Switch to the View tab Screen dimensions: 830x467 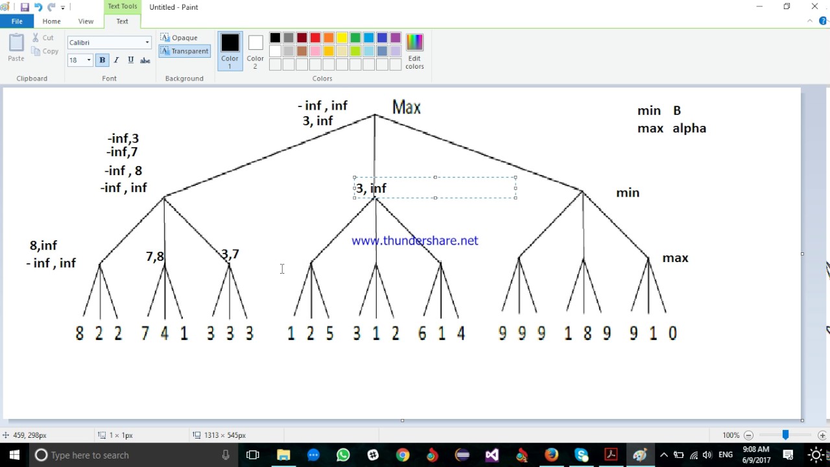86,21
